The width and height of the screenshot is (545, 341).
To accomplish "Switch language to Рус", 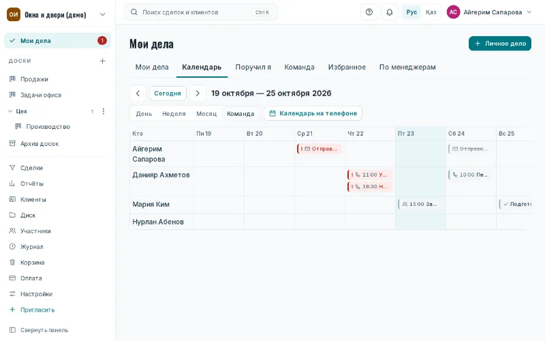I will pos(411,12).
